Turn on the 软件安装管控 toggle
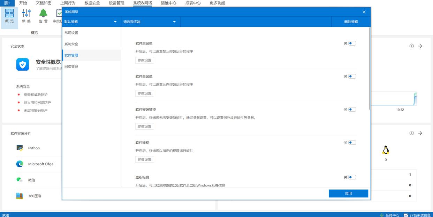Image resolution: width=433 pixels, height=217 pixels. pos(352,110)
